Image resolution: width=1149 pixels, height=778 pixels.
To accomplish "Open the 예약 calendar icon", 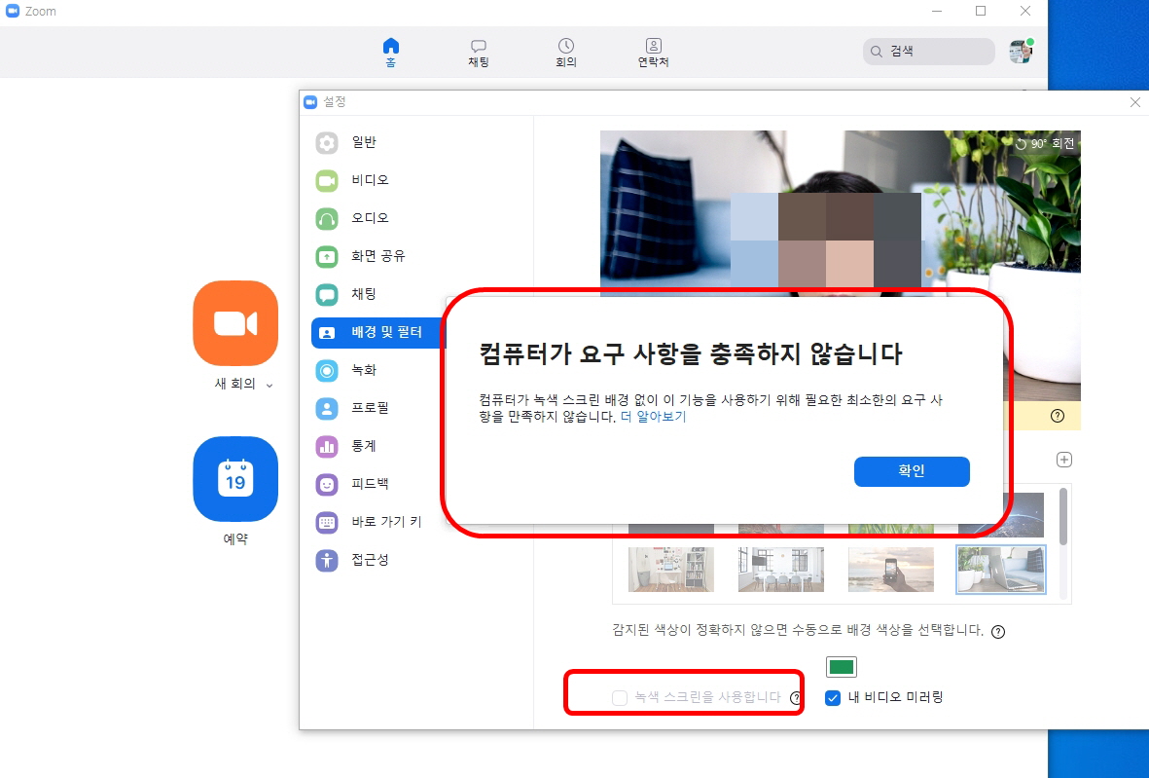I will click(235, 479).
